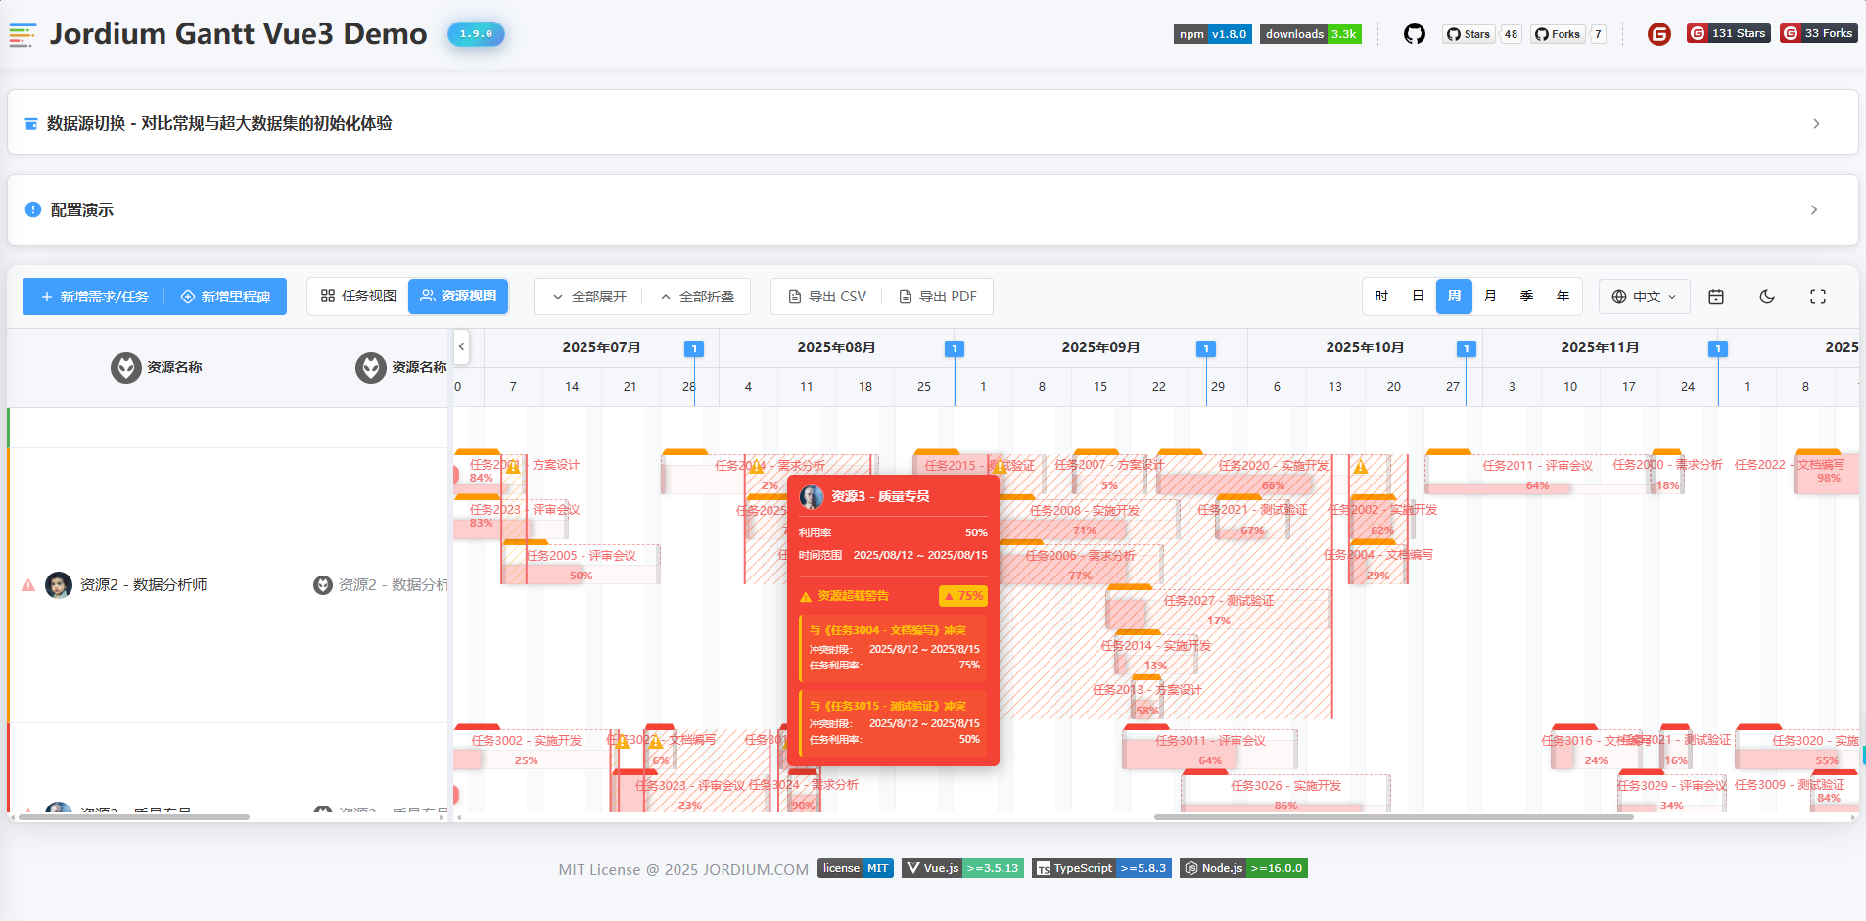
Task: Click the 任务3015 - 测试验证 conflict card
Action: coord(893,722)
